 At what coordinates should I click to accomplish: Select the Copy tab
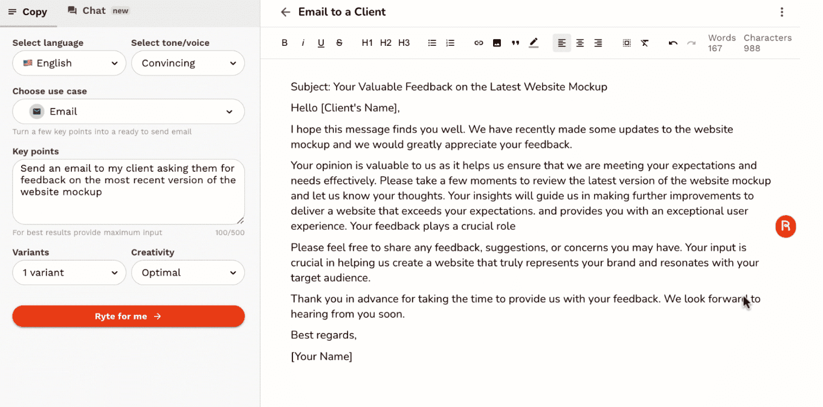coord(28,12)
